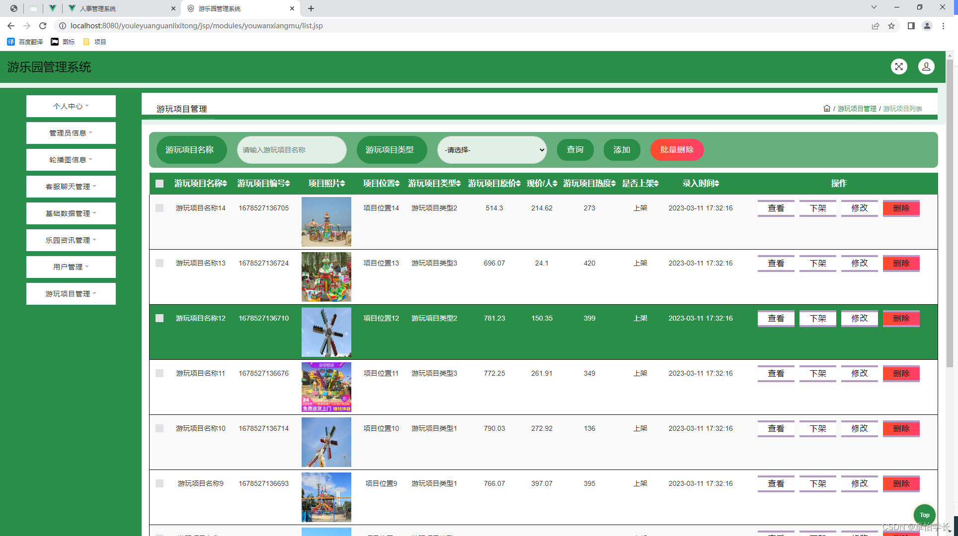Open the user profile avatar icon
Image resolution: width=958 pixels, height=536 pixels.
[x=926, y=67]
